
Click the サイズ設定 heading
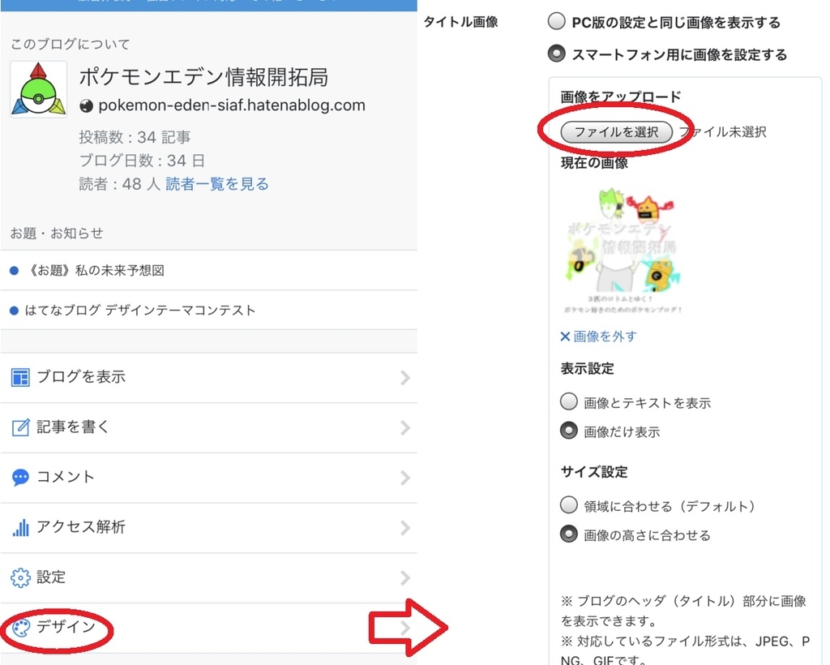point(594,472)
